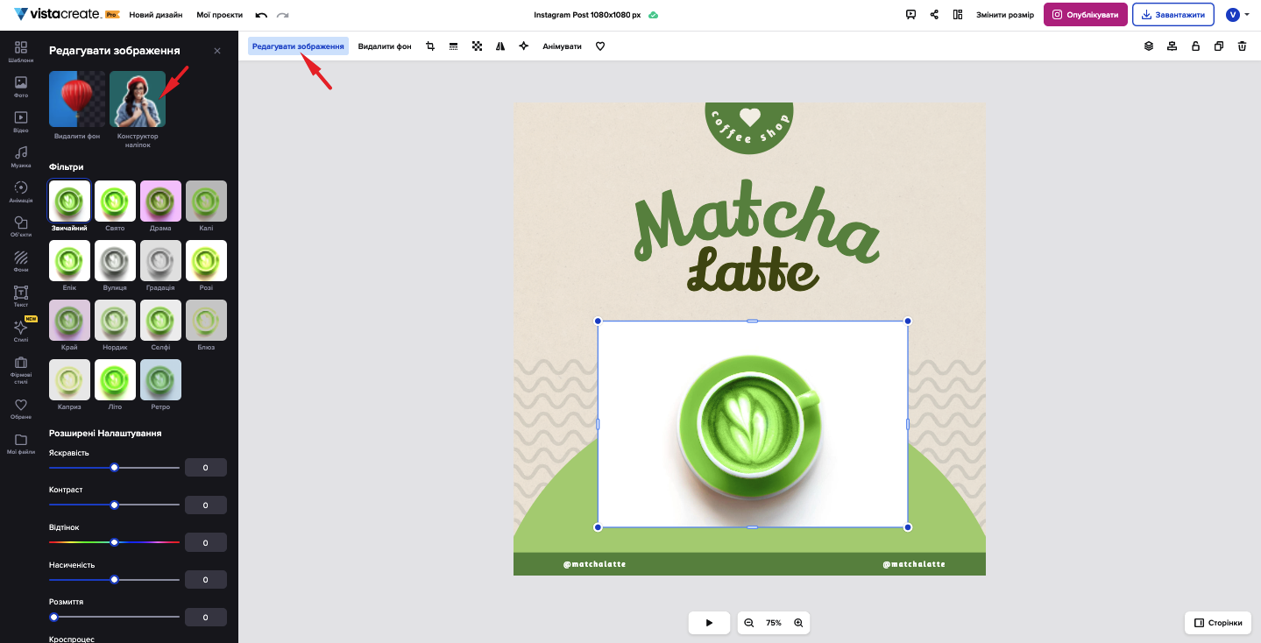The image size is (1261, 643).
Task: Open the Сторінки pages panel
Action: click(1217, 623)
